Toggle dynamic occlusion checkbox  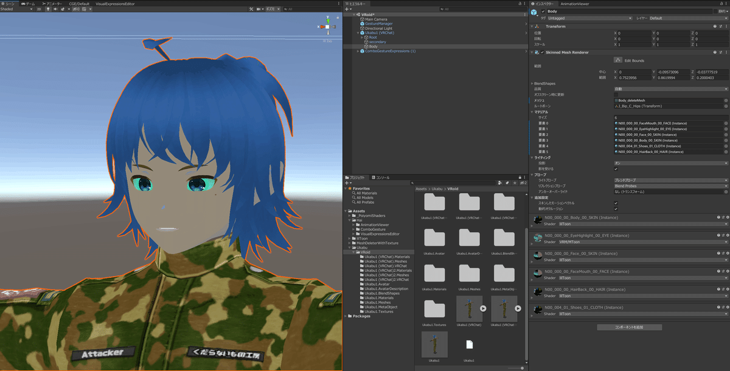616,209
